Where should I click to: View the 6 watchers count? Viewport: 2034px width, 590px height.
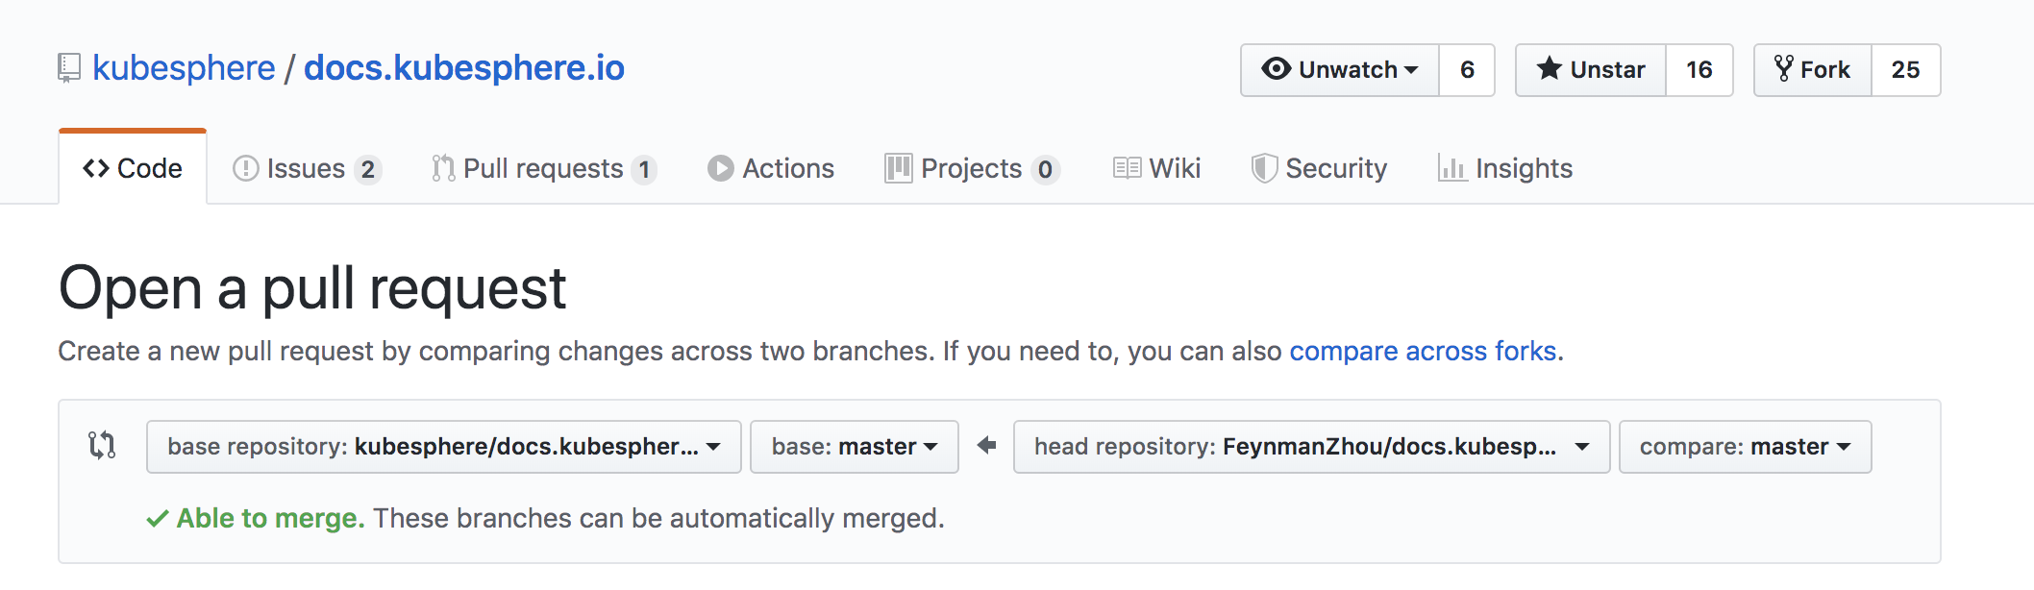click(1467, 70)
